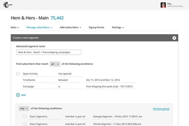The height and width of the screenshot is (126, 189).
Task: Click the plus icon to add condition
Action: coord(18,95)
